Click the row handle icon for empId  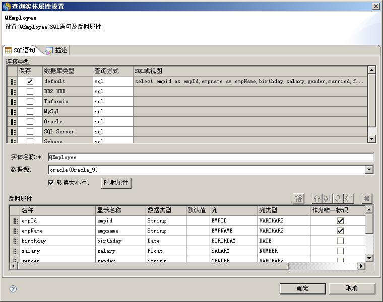[14, 220]
